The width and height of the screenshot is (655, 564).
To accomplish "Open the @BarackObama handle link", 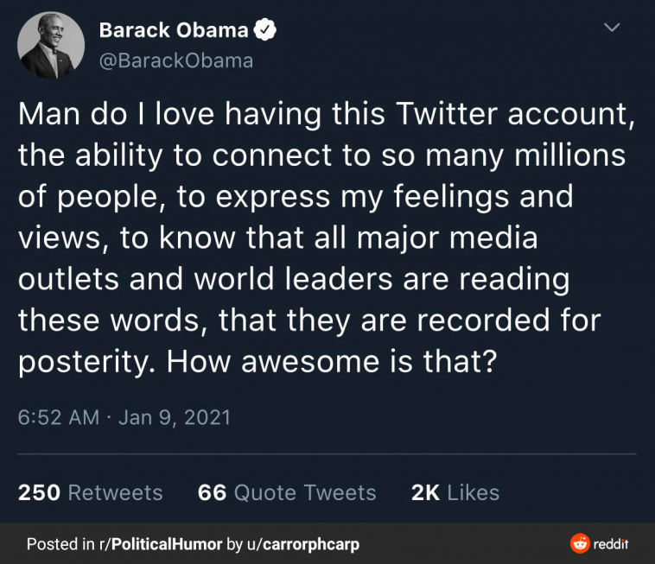I will 177,60.
